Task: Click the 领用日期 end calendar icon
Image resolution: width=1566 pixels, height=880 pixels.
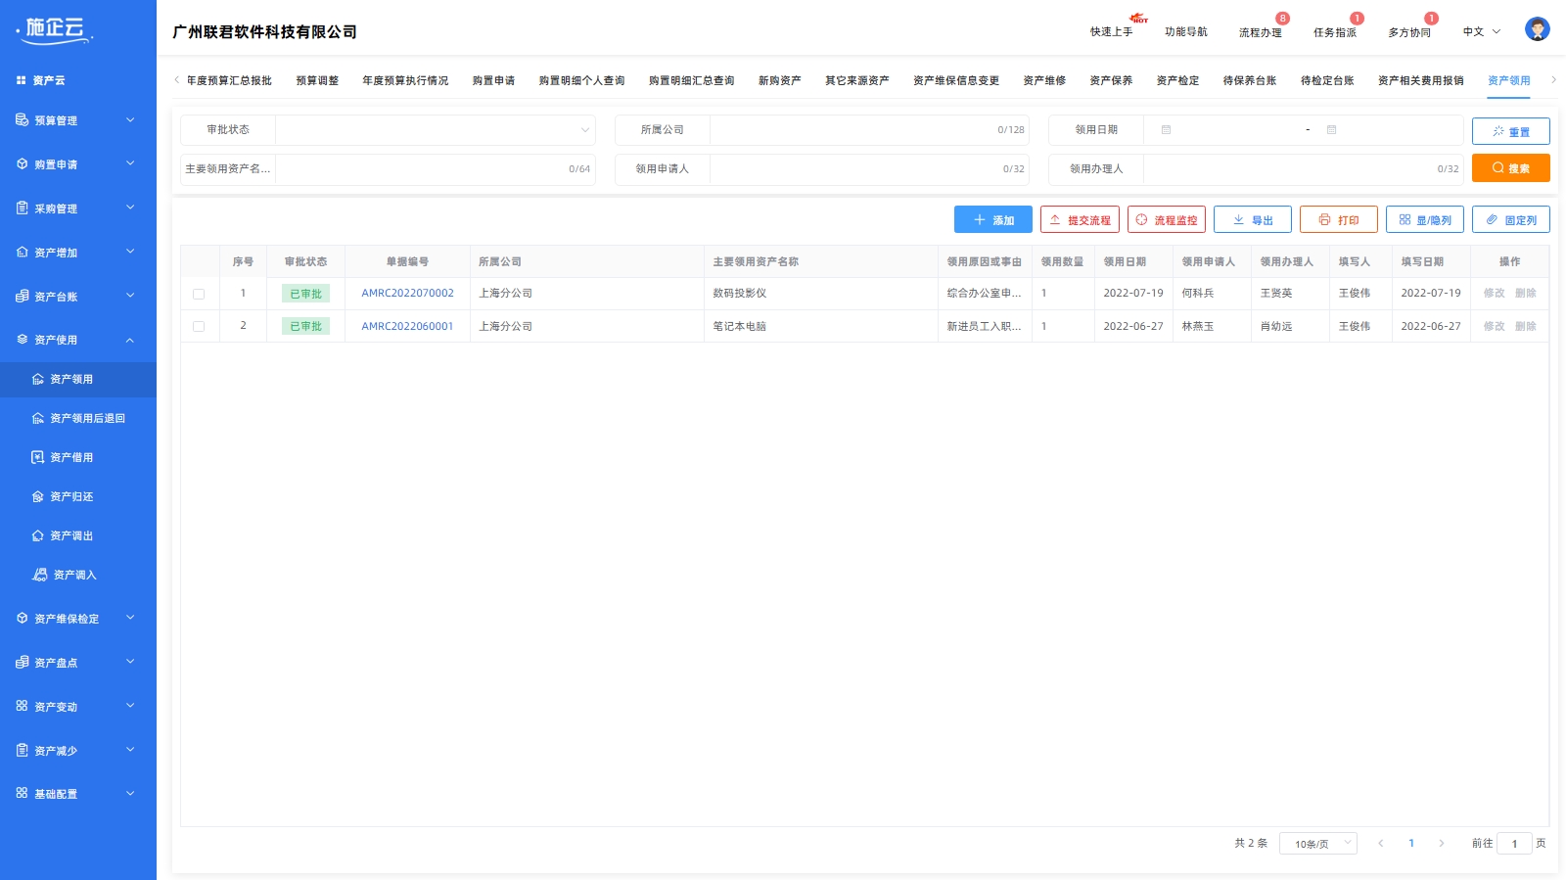Action: coord(1331,129)
